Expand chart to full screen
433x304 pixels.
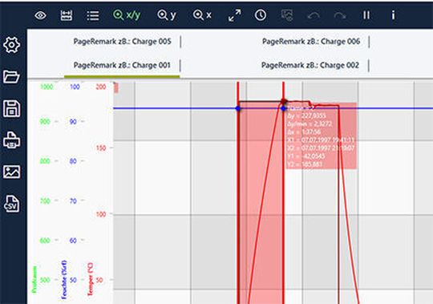[234, 15]
